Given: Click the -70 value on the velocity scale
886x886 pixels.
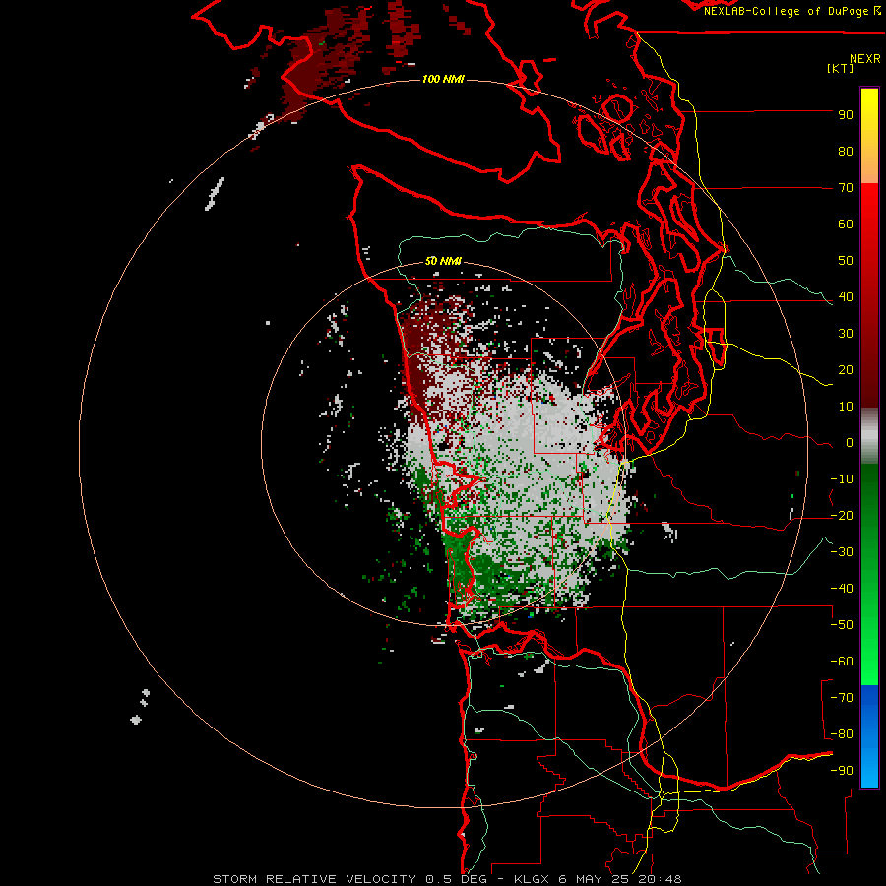Looking at the screenshot, I should (x=842, y=698).
